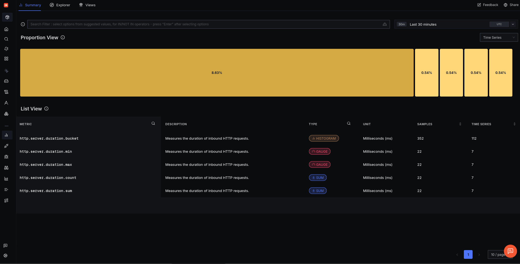Click the Share button
Screen dimensions: 520x264
(x=511, y=5)
